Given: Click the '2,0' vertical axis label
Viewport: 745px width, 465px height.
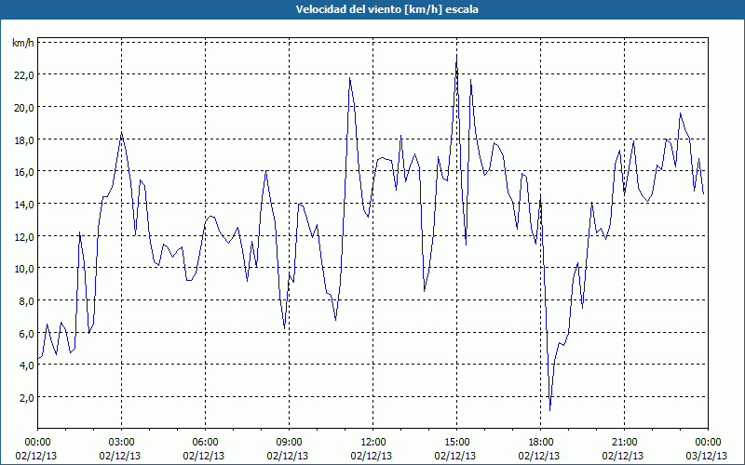Looking at the screenshot, I should [x=27, y=398].
